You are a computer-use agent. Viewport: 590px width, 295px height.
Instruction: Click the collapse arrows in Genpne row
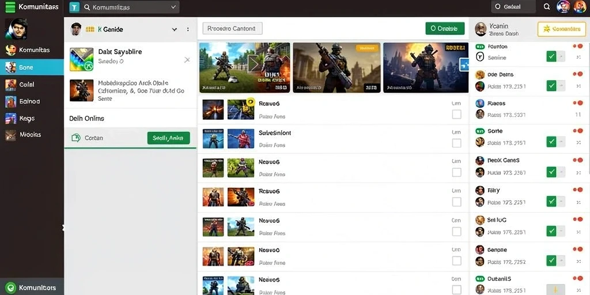tap(578, 261)
